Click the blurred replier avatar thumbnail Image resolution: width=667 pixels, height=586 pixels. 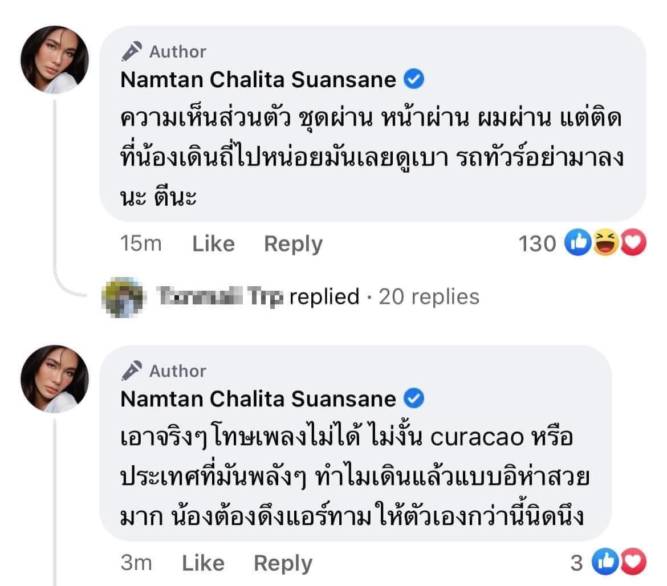[x=121, y=297]
